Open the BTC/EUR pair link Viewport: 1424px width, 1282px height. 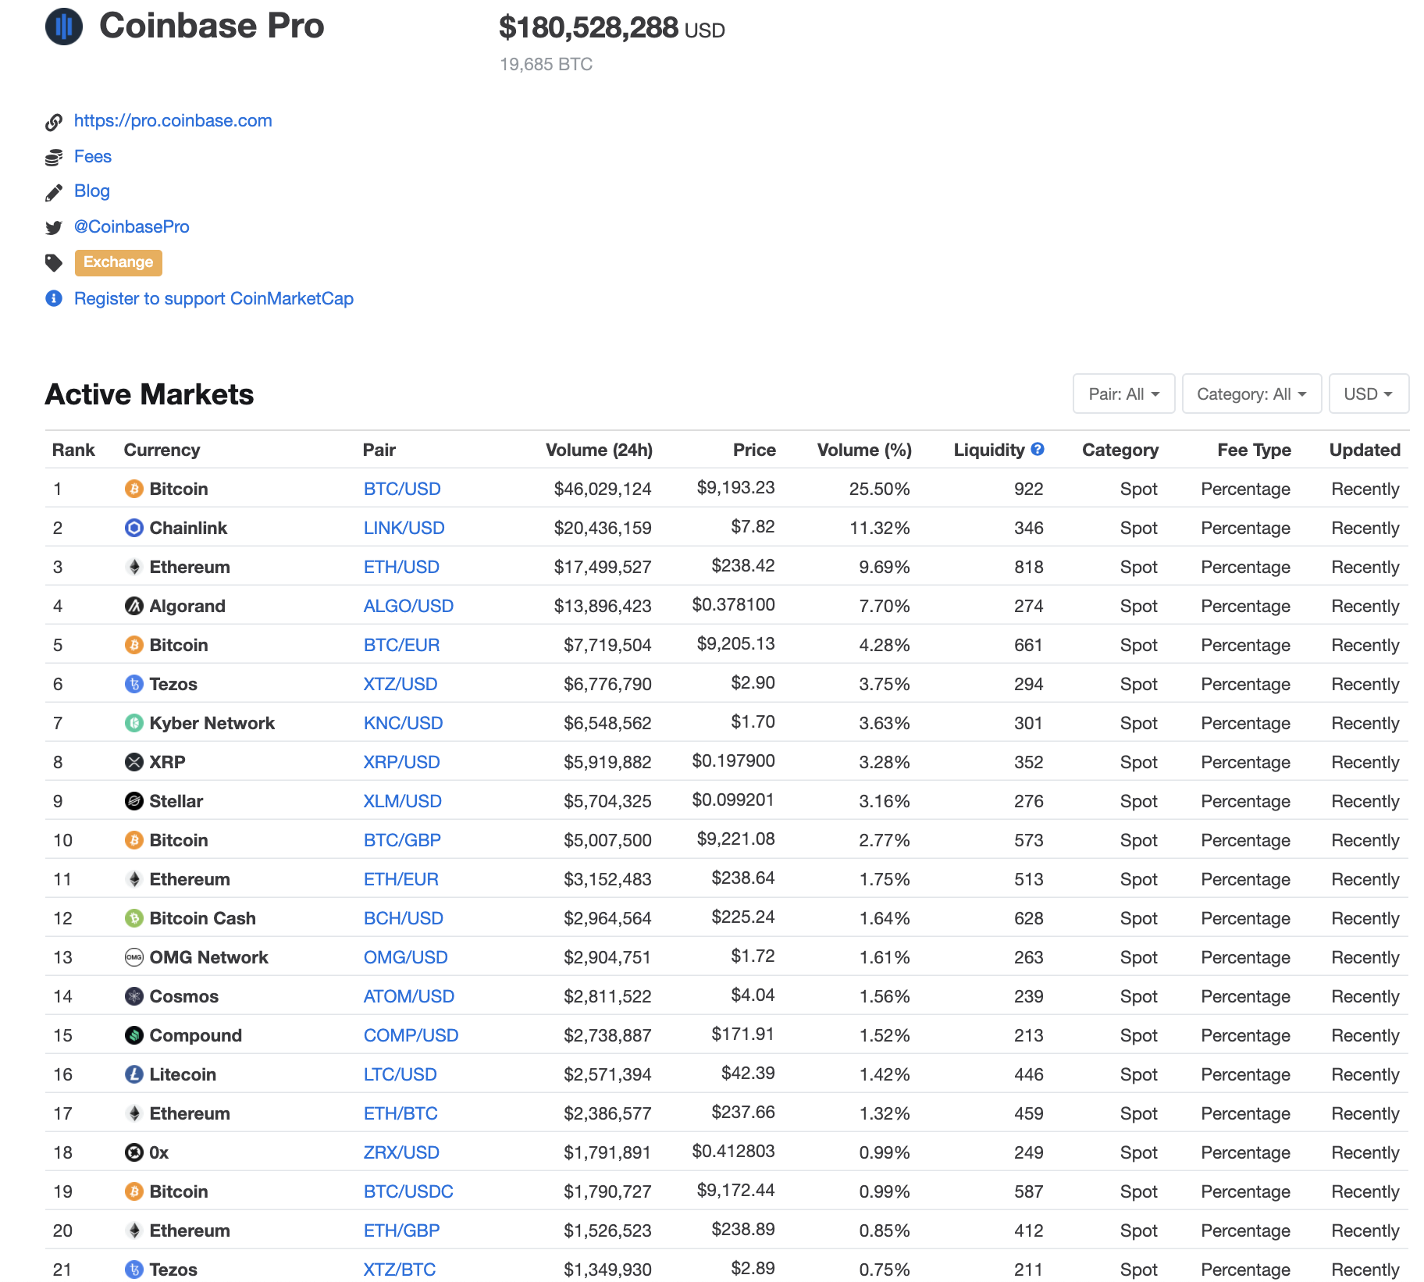pos(402,646)
